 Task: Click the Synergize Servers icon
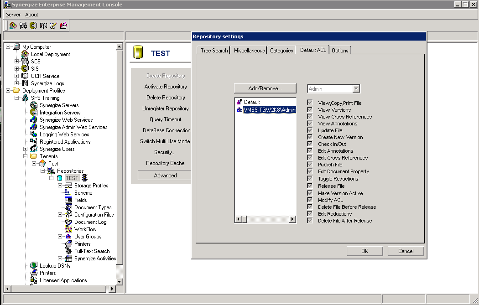(34, 105)
